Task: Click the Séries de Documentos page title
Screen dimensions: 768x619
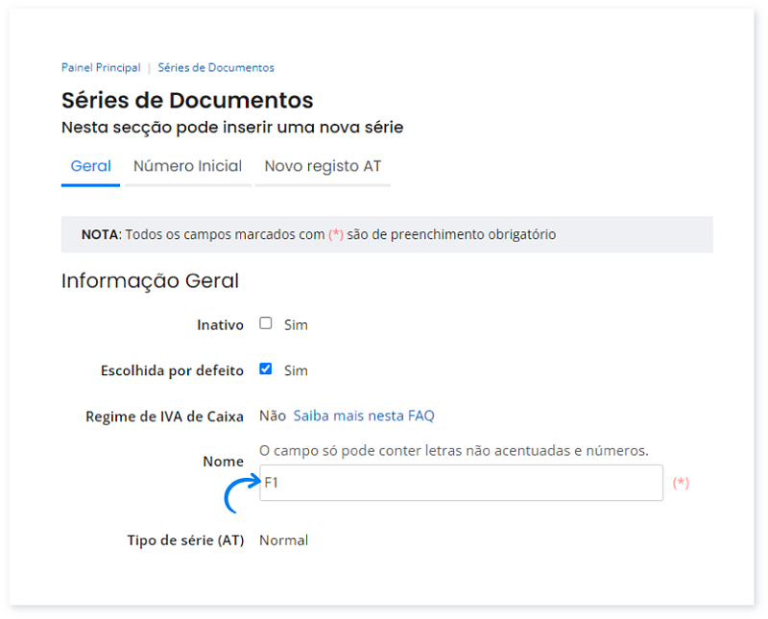Action: [187, 101]
